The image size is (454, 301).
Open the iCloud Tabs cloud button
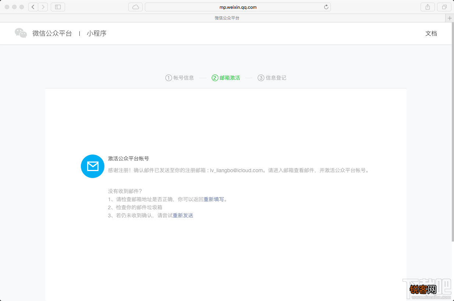pyautogui.click(x=135, y=7)
